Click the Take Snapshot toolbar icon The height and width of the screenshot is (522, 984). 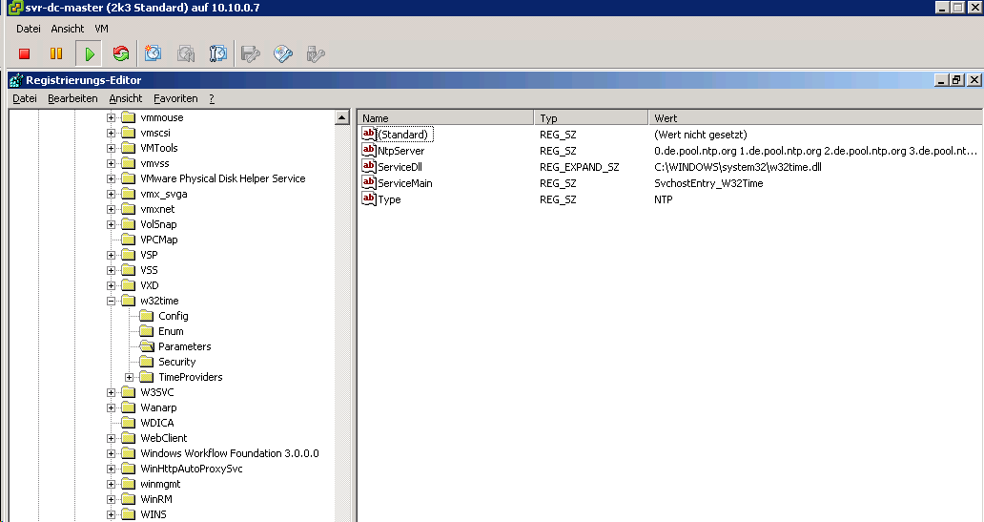tap(154, 54)
